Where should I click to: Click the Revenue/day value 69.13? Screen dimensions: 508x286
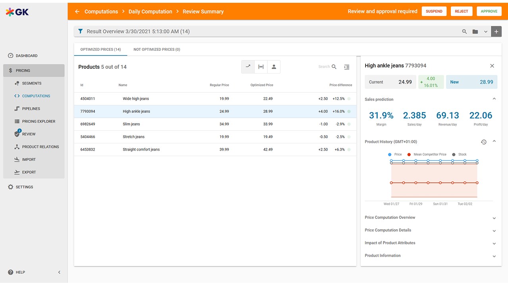point(448,116)
